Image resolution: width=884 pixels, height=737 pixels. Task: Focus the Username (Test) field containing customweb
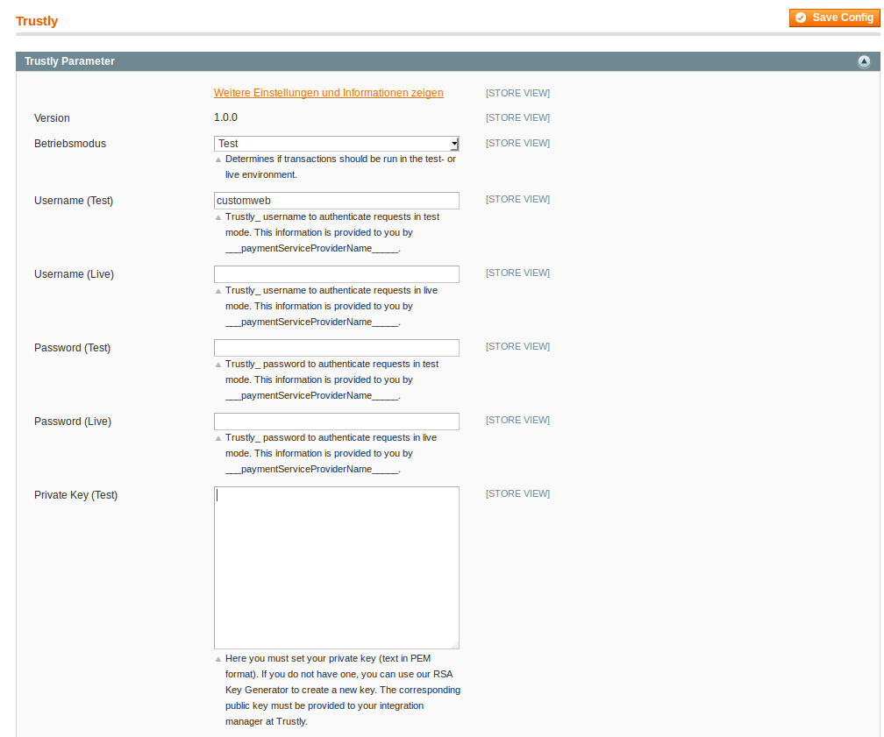click(x=336, y=201)
